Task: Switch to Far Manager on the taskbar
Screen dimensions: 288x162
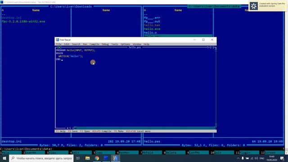Action: (106, 158)
